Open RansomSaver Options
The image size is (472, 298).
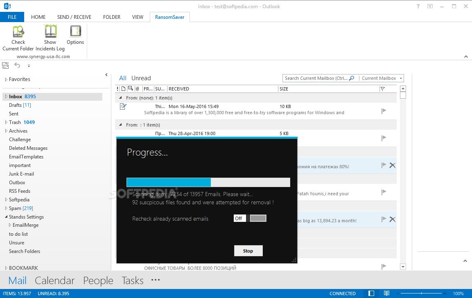coord(75,35)
